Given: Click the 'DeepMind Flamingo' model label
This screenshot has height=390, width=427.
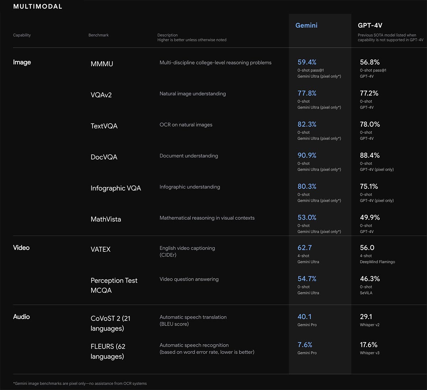Looking at the screenshot, I should coord(377,262).
